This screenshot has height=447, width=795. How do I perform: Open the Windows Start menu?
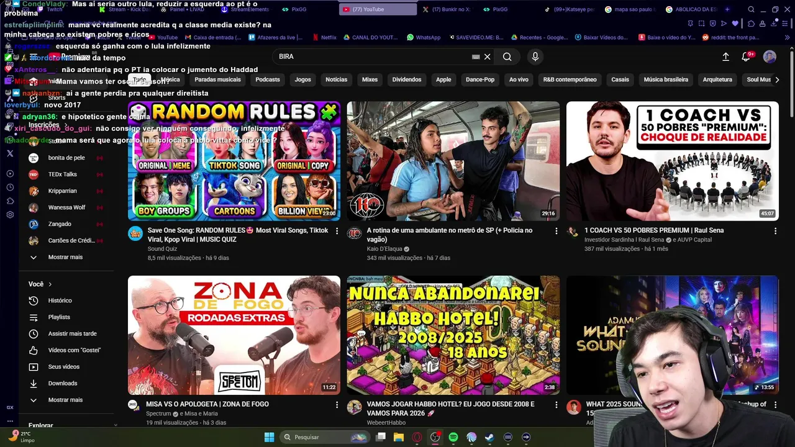click(269, 437)
